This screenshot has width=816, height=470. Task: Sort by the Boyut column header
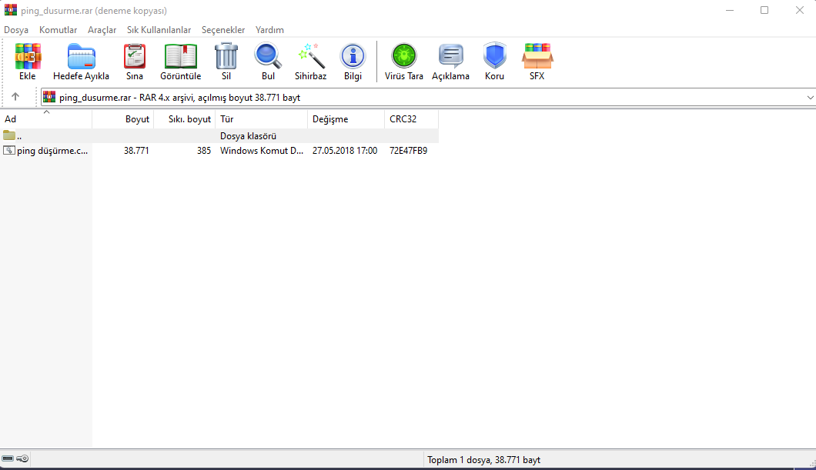pyautogui.click(x=123, y=119)
